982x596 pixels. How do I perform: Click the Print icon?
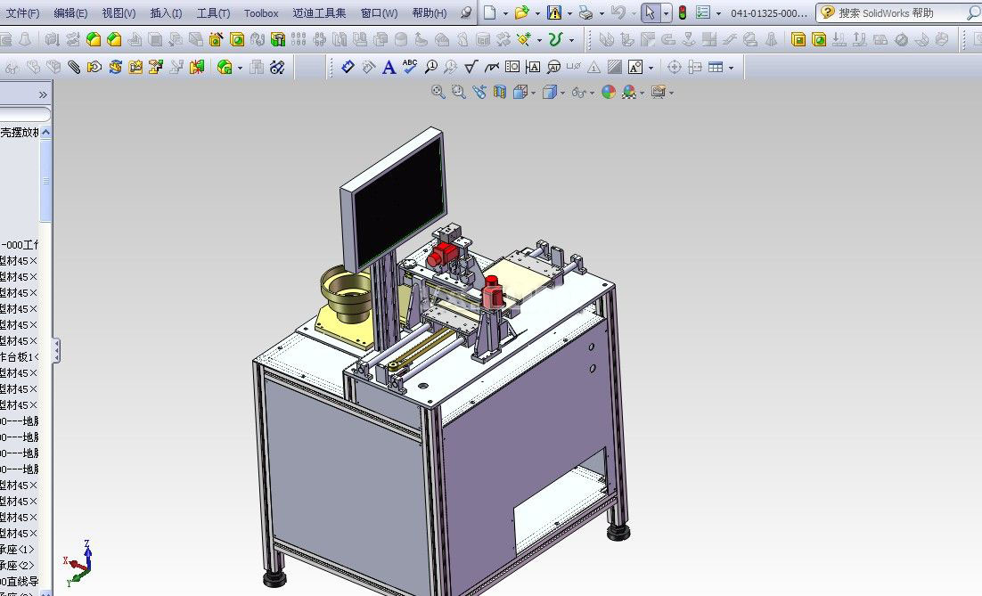(585, 12)
